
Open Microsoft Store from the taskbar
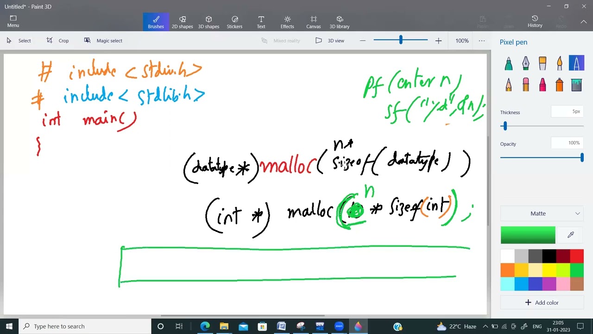pos(262,326)
